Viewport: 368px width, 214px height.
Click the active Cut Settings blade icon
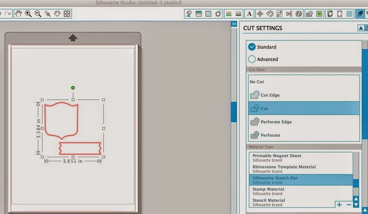click(360, 14)
